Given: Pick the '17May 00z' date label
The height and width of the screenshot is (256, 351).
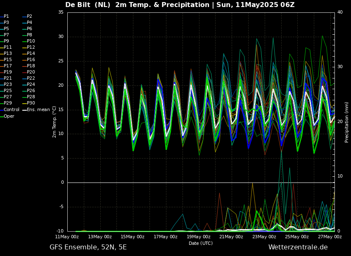Looking at the screenshot, I should (166, 237).
